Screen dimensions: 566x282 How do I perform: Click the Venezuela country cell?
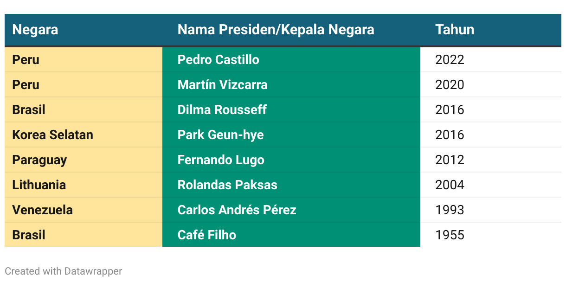tap(84, 210)
